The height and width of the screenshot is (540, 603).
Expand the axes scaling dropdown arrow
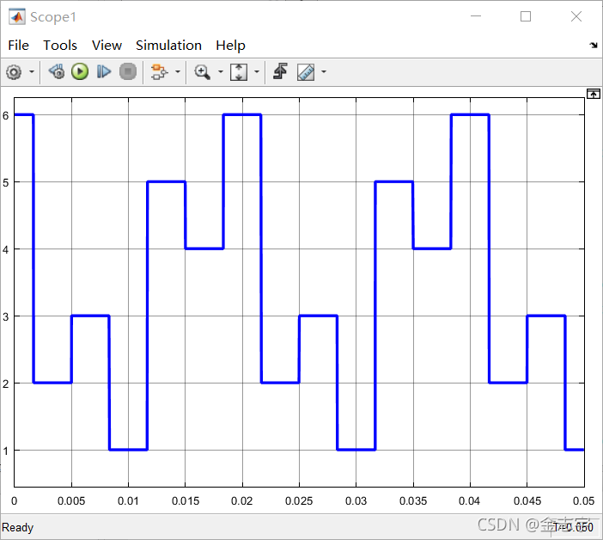coord(257,72)
